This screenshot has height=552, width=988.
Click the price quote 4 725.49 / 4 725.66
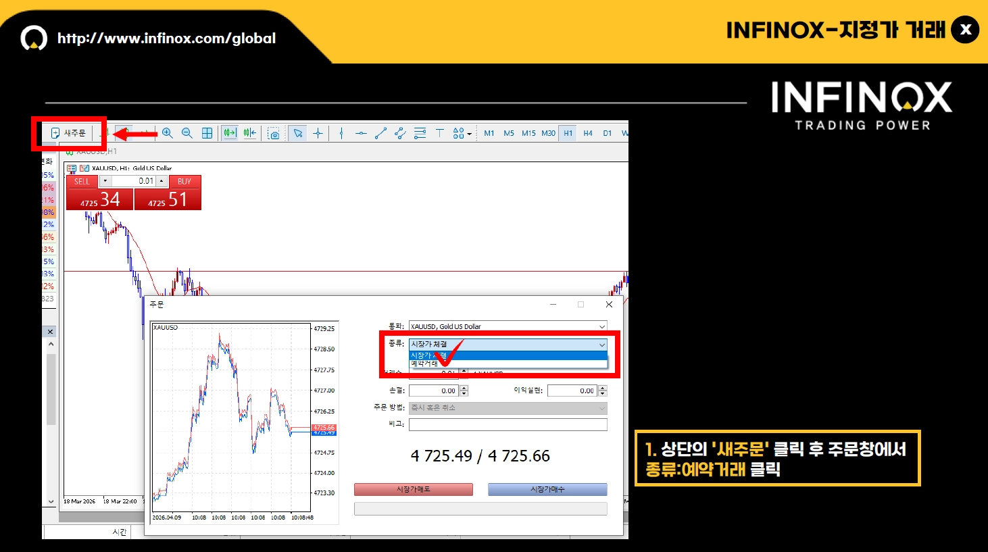coord(480,456)
